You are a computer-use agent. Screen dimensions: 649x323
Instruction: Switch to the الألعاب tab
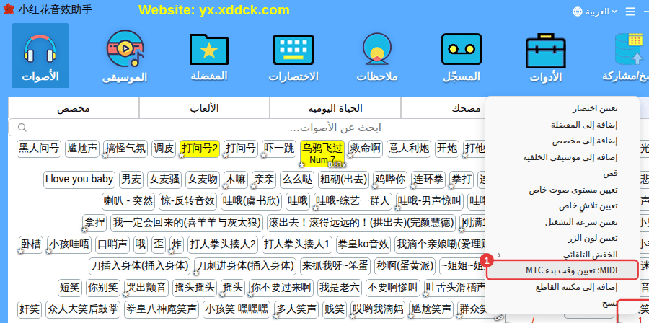click(x=204, y=108)
